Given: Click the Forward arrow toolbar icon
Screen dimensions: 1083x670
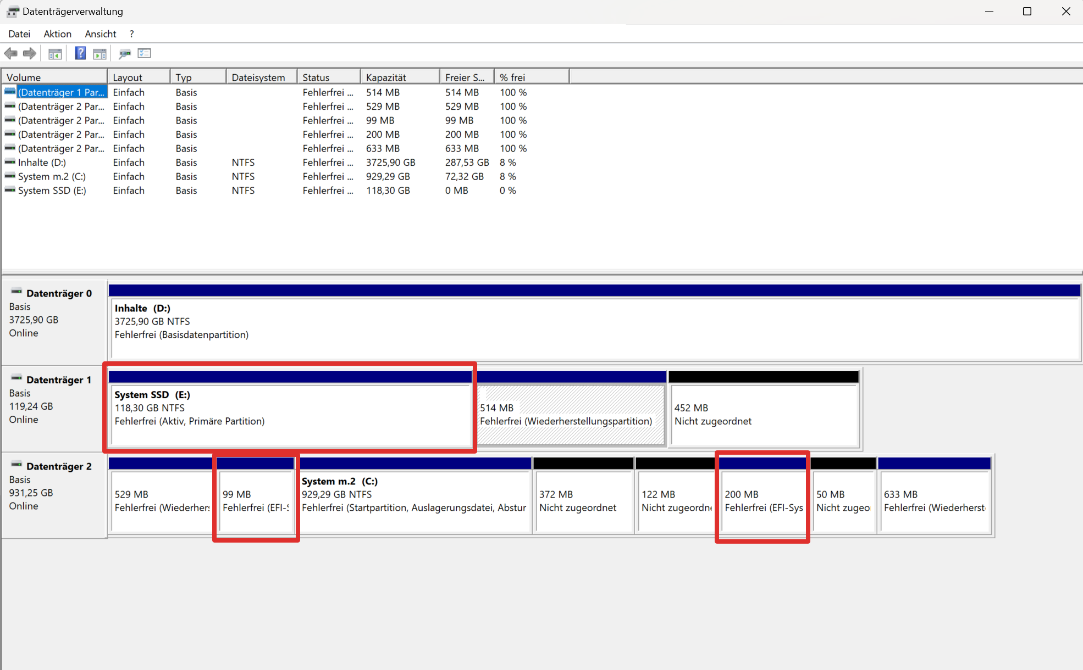Looking at the screenshot, I should coord(30,53).
